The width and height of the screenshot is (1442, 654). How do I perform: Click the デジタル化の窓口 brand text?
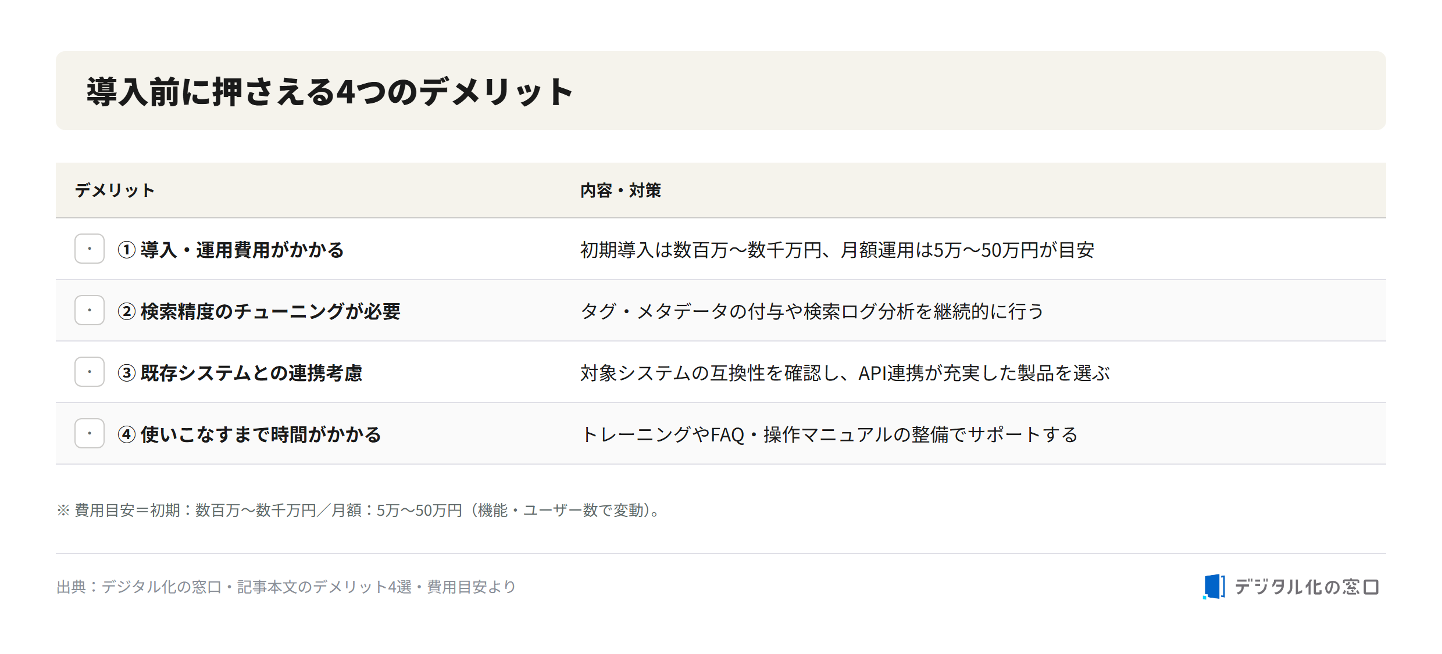(x=1307, y=587)
